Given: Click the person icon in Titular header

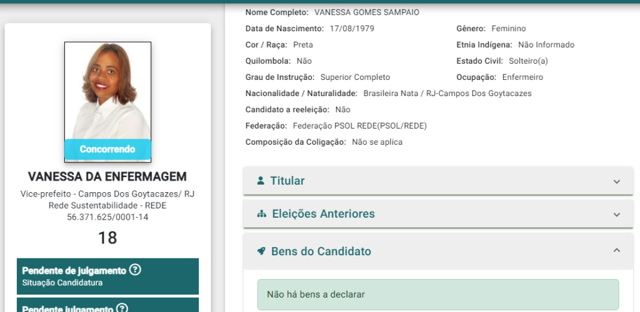Looking at the screenshot, I should 261,181.
